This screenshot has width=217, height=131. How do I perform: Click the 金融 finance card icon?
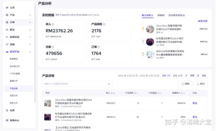pyautogui.click(x=7, y=44)
